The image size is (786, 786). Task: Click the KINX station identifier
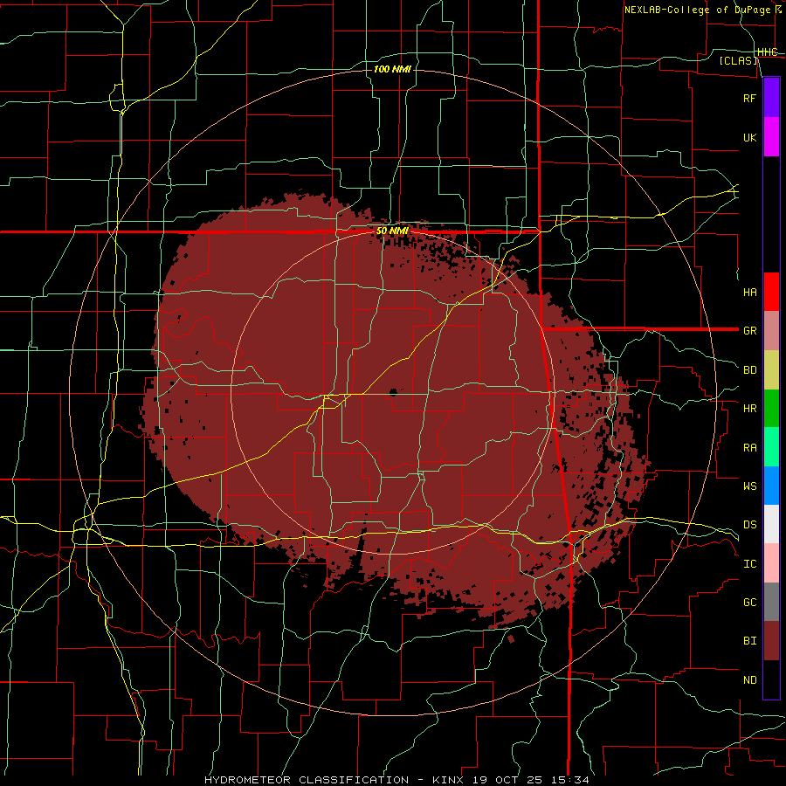pos(446,780)
